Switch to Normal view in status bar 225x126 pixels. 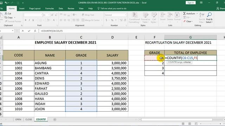(183, 124)
